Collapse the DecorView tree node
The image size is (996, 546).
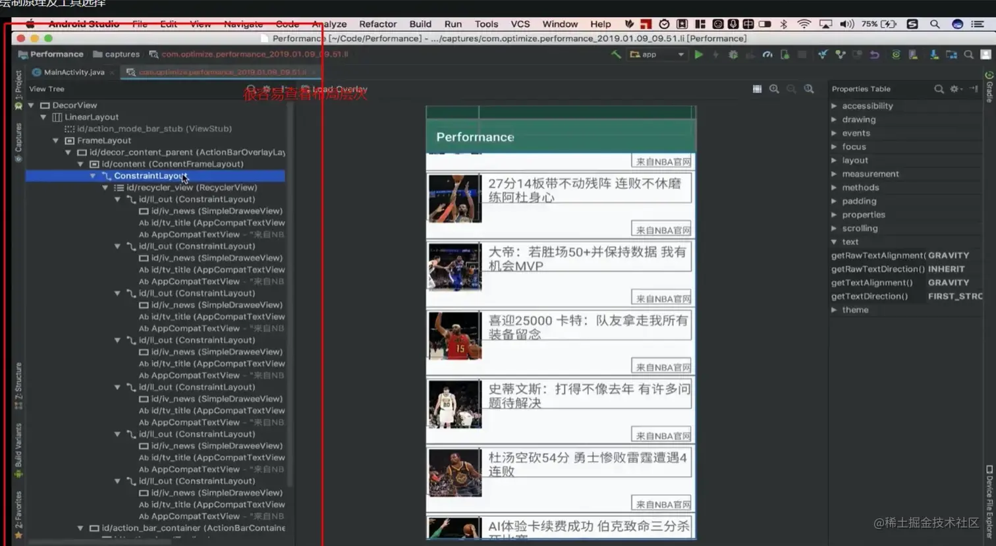point(31,105)
